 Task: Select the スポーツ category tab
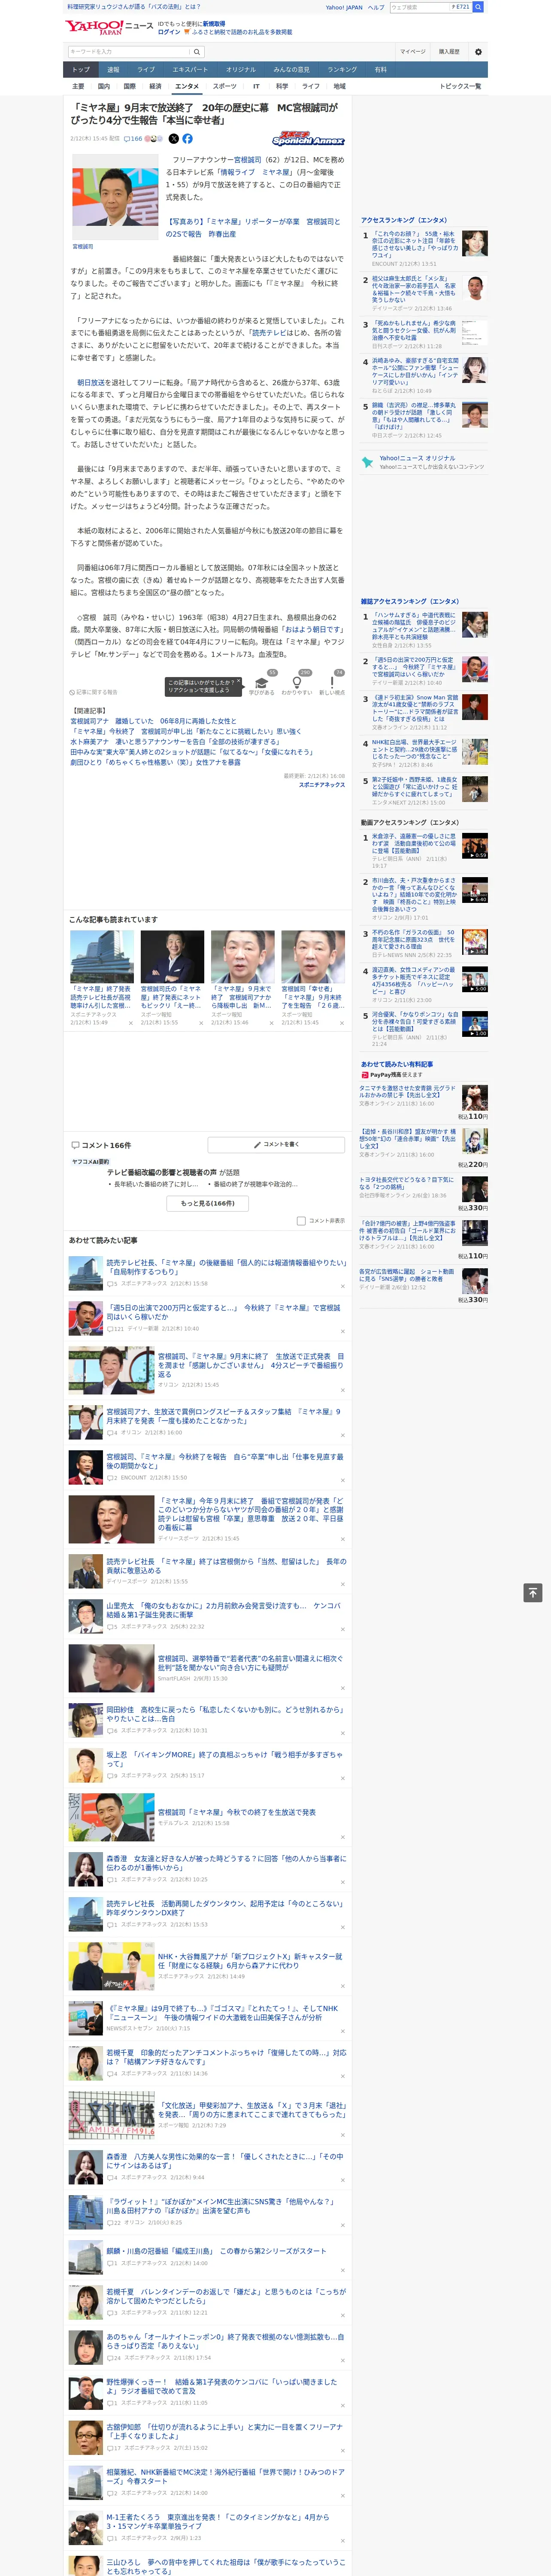pos(225,87)
